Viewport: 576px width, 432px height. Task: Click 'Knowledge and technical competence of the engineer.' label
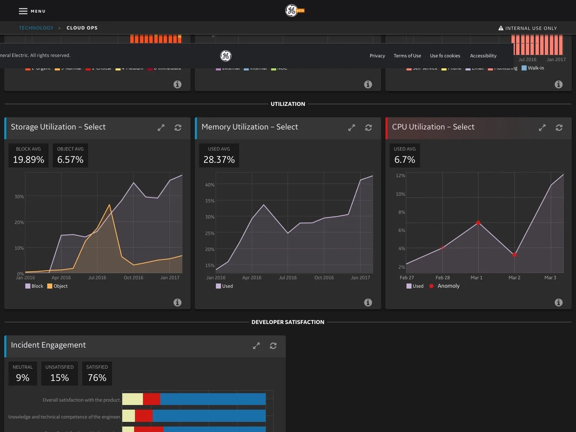65,417
